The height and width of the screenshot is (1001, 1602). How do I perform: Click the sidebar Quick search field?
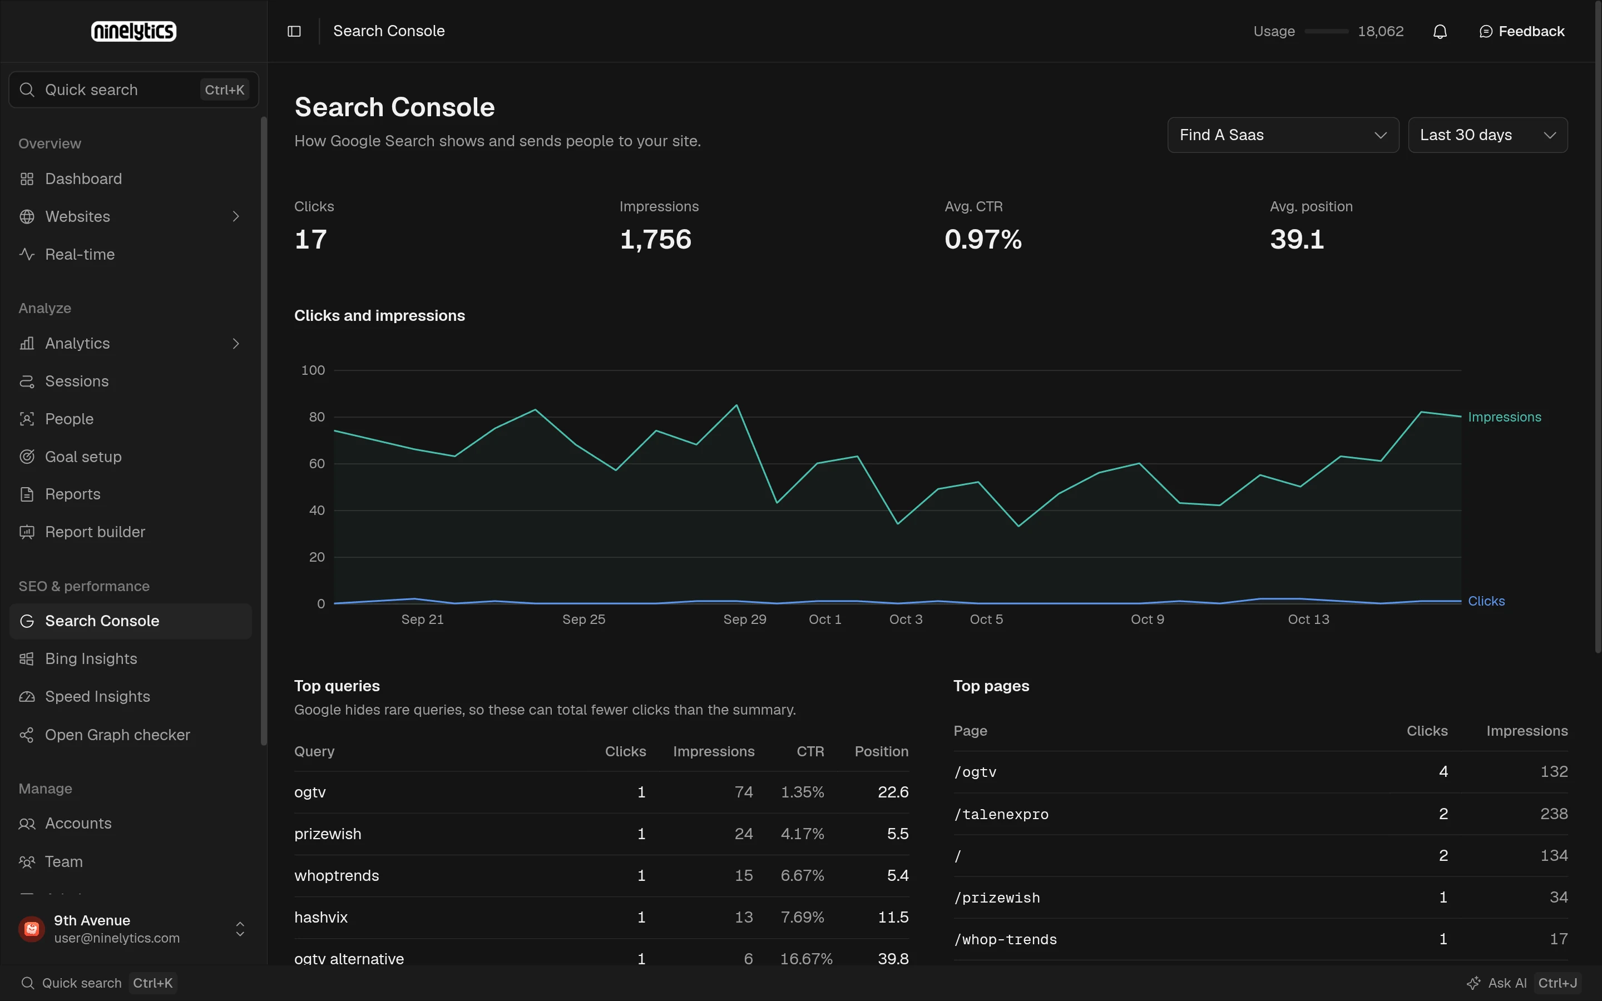tap(133, 90)
